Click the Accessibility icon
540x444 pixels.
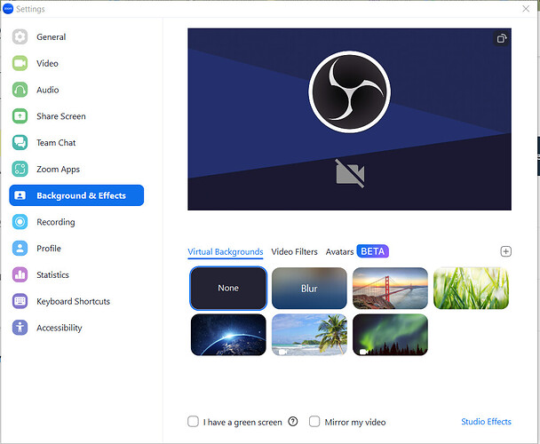[x=20, y=328]
